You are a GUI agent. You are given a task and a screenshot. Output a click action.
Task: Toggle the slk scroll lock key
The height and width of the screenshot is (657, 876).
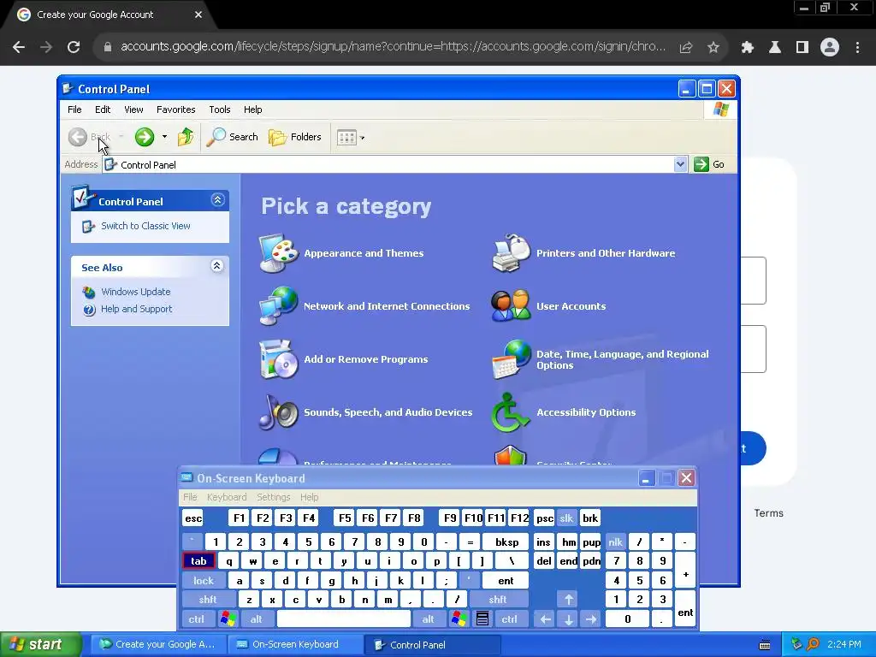[x=566, y=518]
